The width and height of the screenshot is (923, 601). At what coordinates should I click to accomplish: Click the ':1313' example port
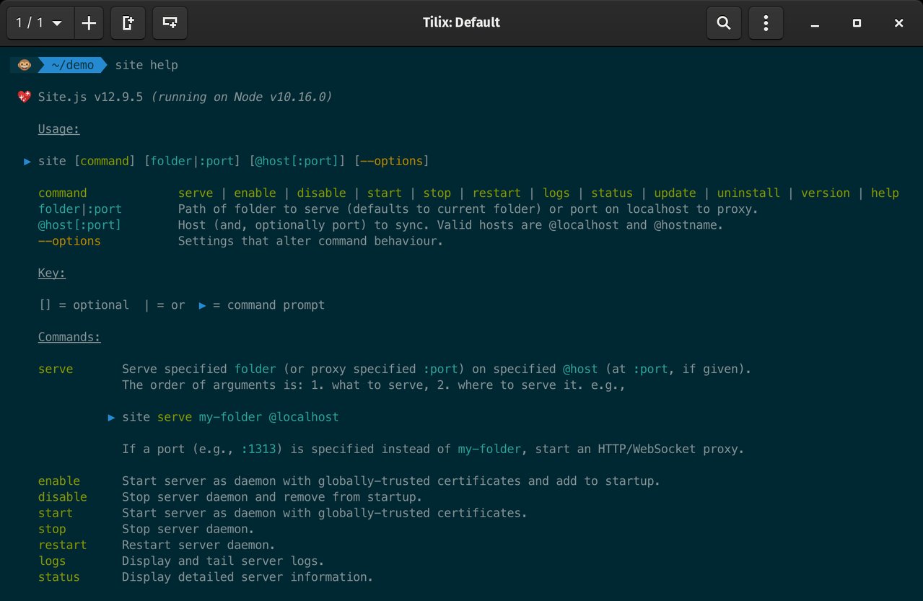click(x=258, y=449)
